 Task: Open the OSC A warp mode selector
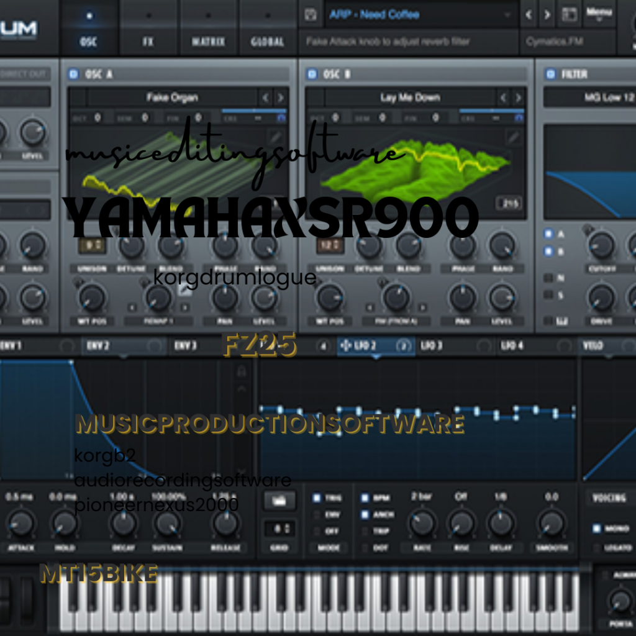point(158,321)
